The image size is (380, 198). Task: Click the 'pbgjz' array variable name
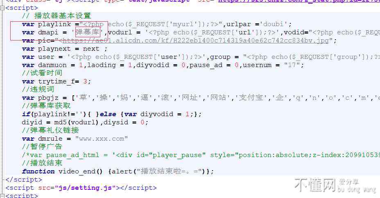pos(48,98)
